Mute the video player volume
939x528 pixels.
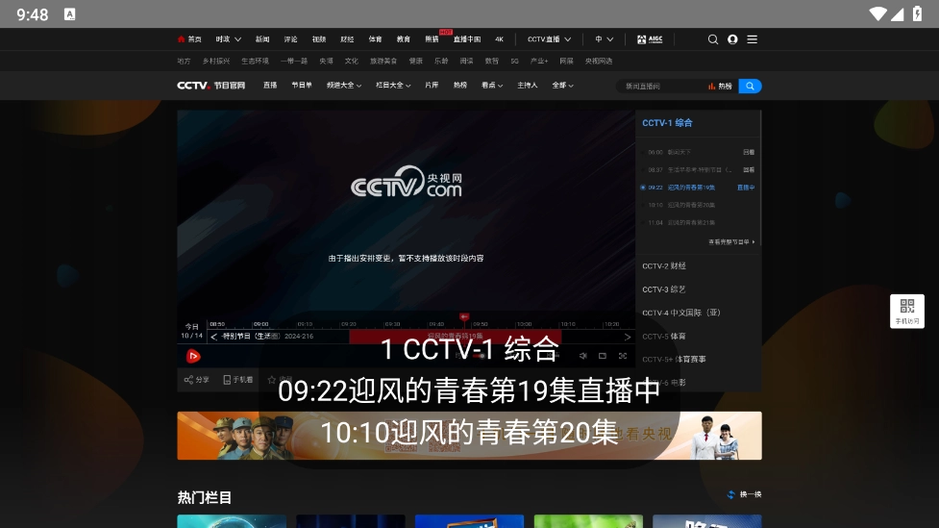(582, 356)
